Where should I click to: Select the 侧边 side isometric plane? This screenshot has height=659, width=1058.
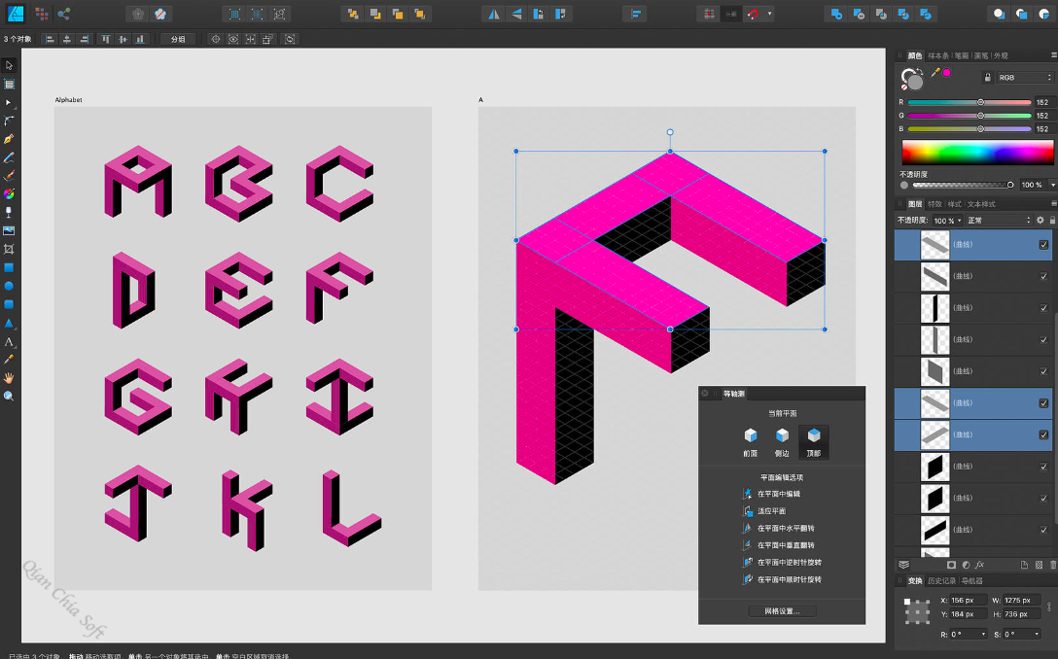click(x=782, y=442)
